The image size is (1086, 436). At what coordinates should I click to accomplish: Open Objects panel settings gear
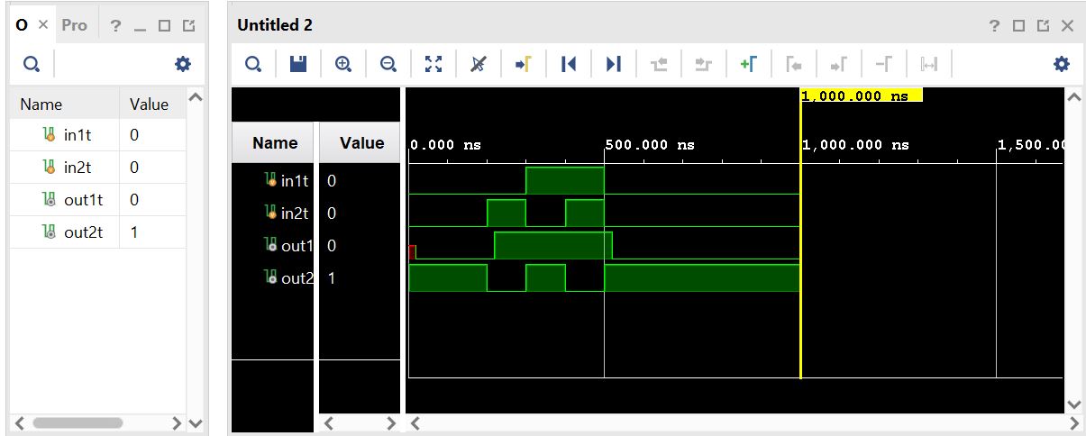pos(183,64)
